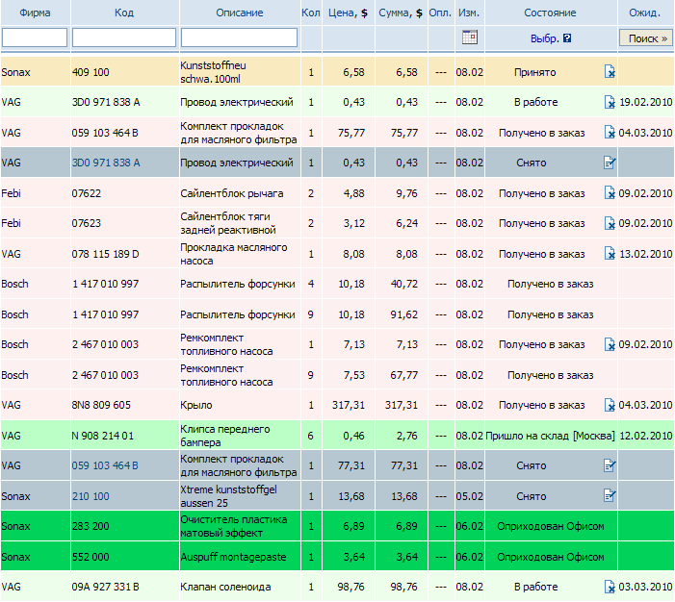Click the code 'N 908 214 01'

(x=103, y=436)
